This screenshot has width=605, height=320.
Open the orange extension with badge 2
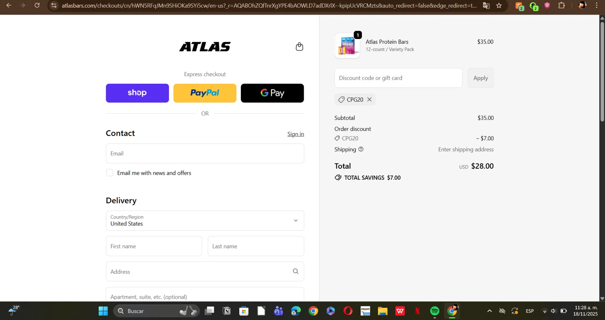519,6
